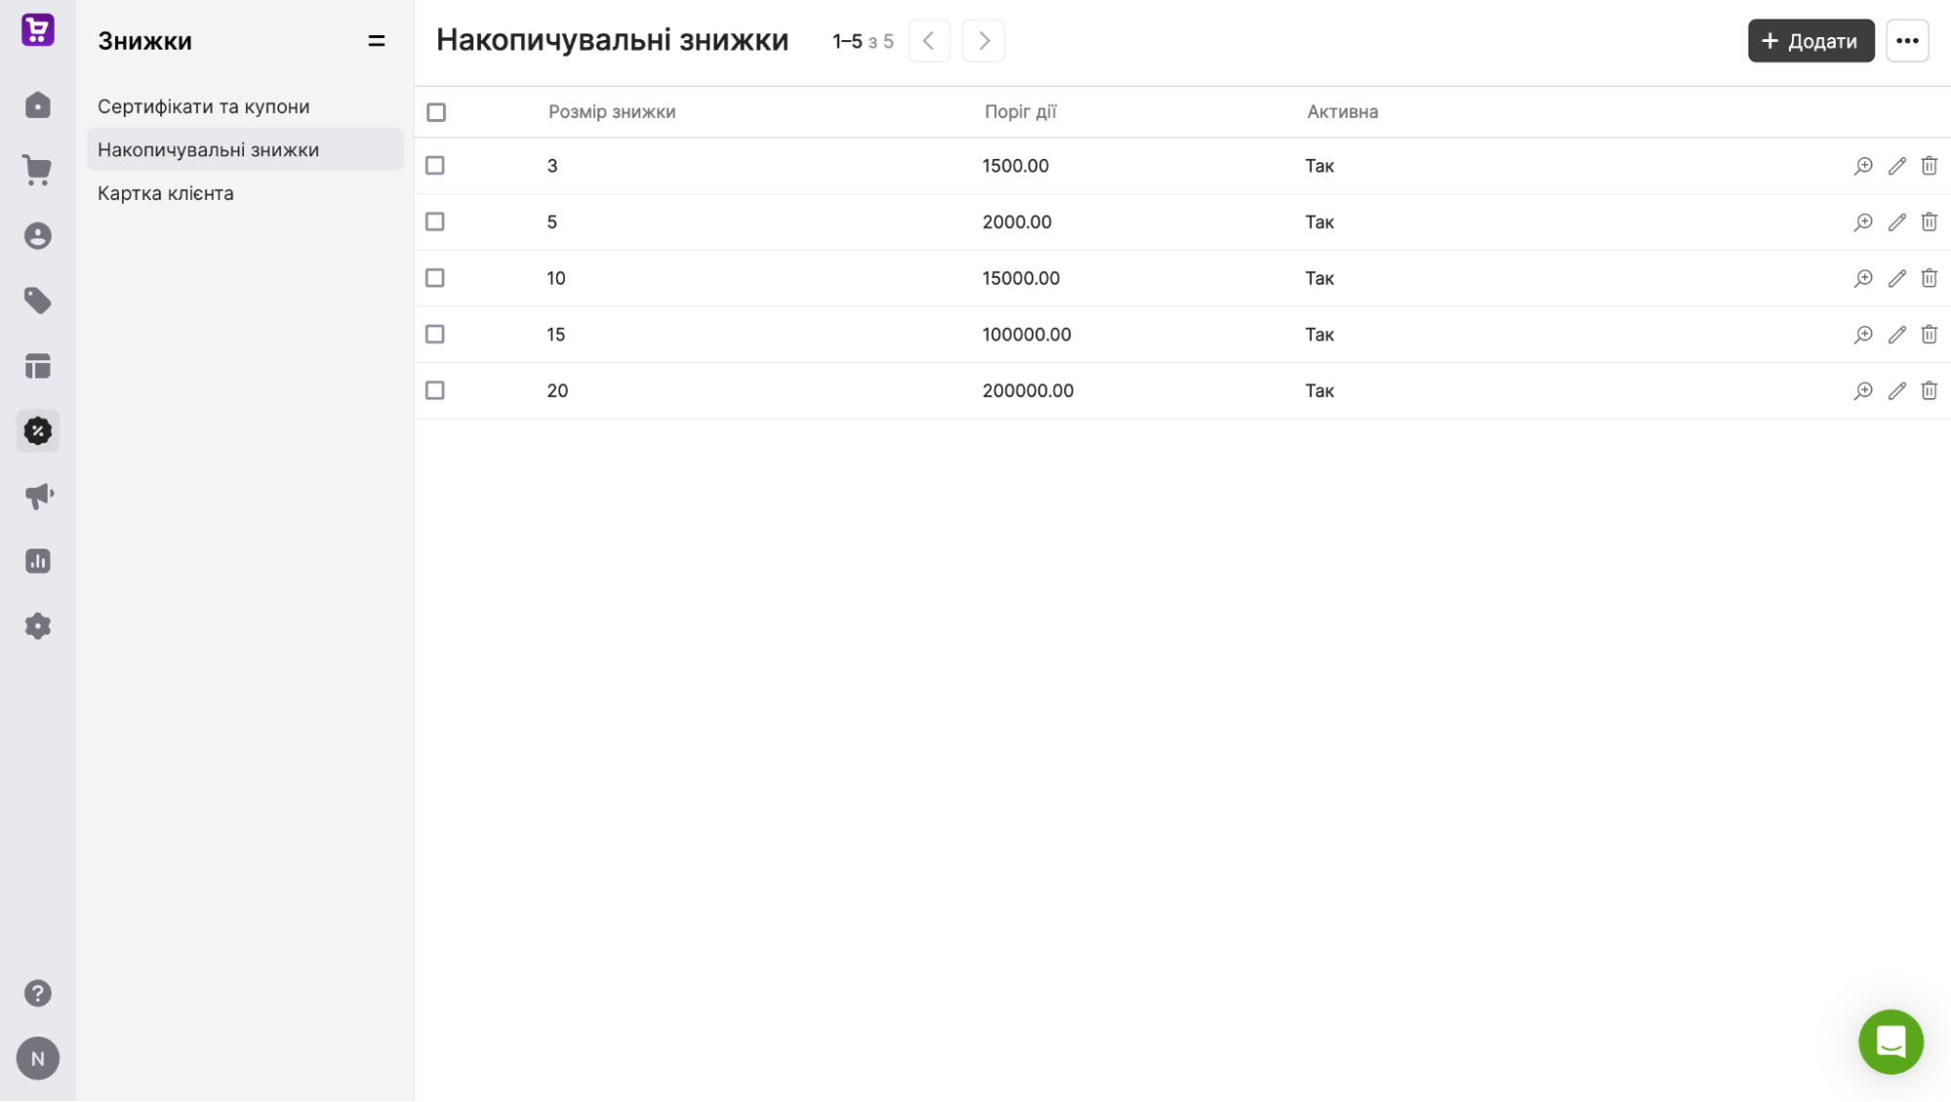Check the row with 2000.00 threshold
Screen dimensions: 1951x1102
point(435,222)
